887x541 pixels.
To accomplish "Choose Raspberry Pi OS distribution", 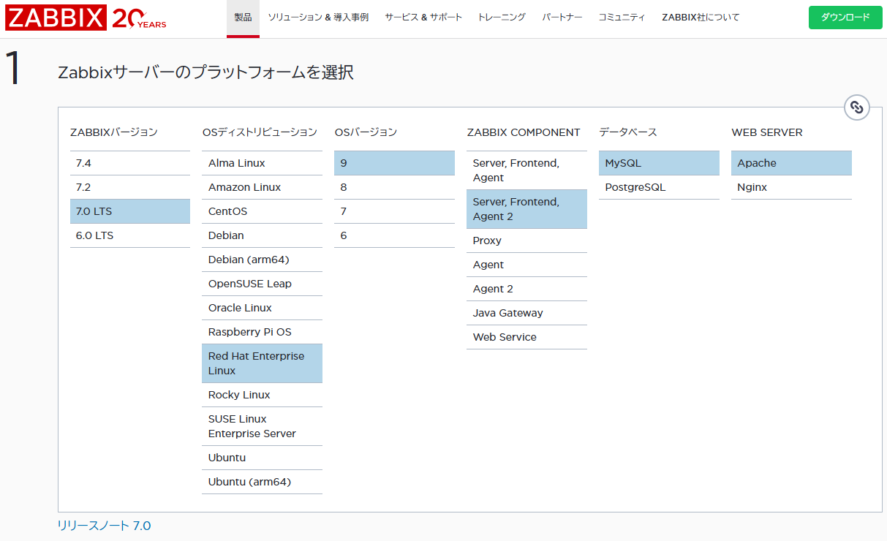I will point(263,332).
